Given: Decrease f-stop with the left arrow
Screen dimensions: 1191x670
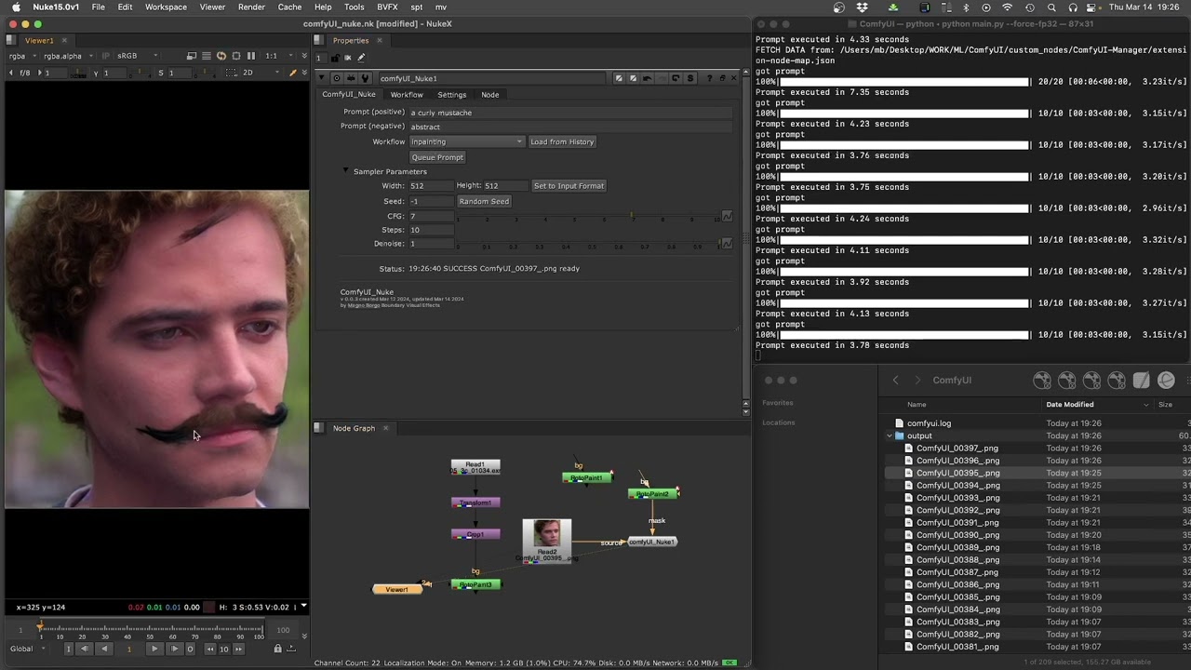Looking at the screenshot, I should click(11, 73).
